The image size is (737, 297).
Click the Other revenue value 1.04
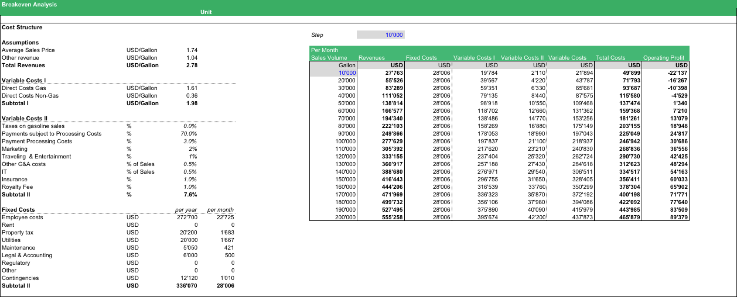192,58
